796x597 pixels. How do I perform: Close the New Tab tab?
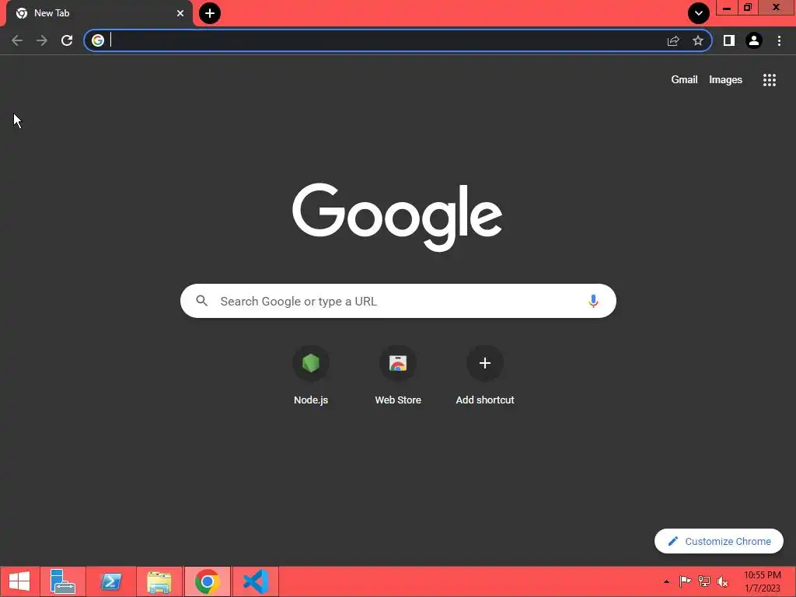point(180,13)
